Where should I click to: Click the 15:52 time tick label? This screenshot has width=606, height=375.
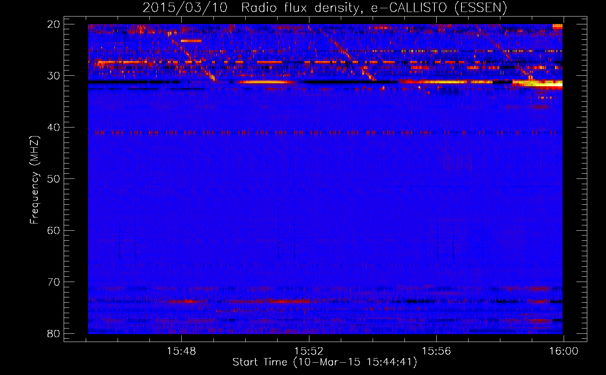tap(309, 351)
